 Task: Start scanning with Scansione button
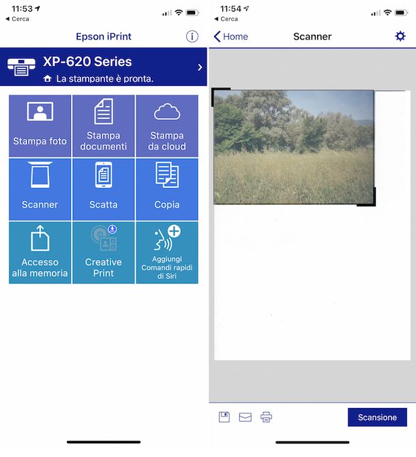click(x=377, y=417)
